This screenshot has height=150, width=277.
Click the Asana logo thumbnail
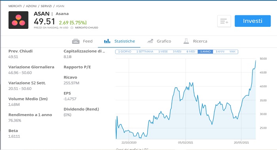click(x=18, y=20)
